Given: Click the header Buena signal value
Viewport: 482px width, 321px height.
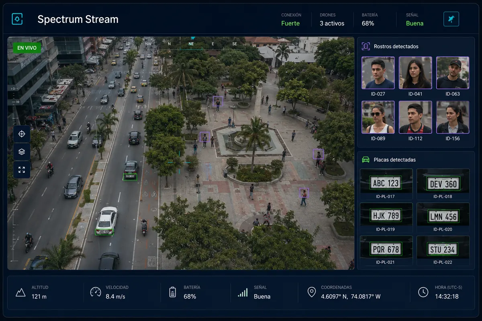Looking at the screenshot, I should [415, 23].
